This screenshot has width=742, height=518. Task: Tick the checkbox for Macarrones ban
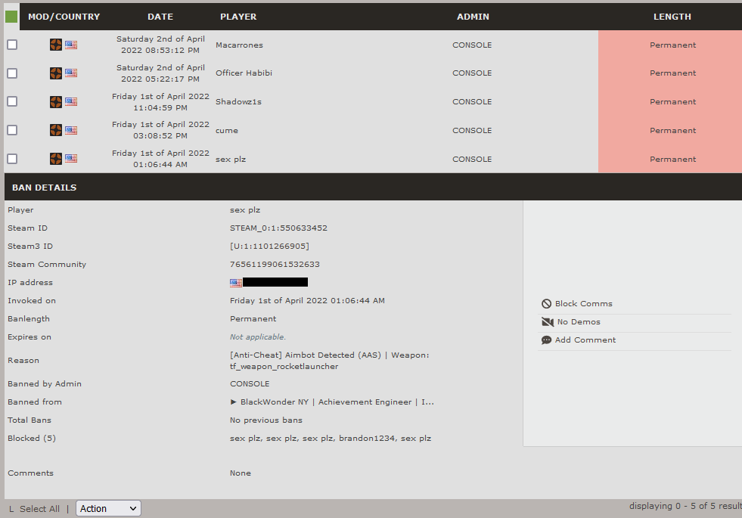click(12, 45)
